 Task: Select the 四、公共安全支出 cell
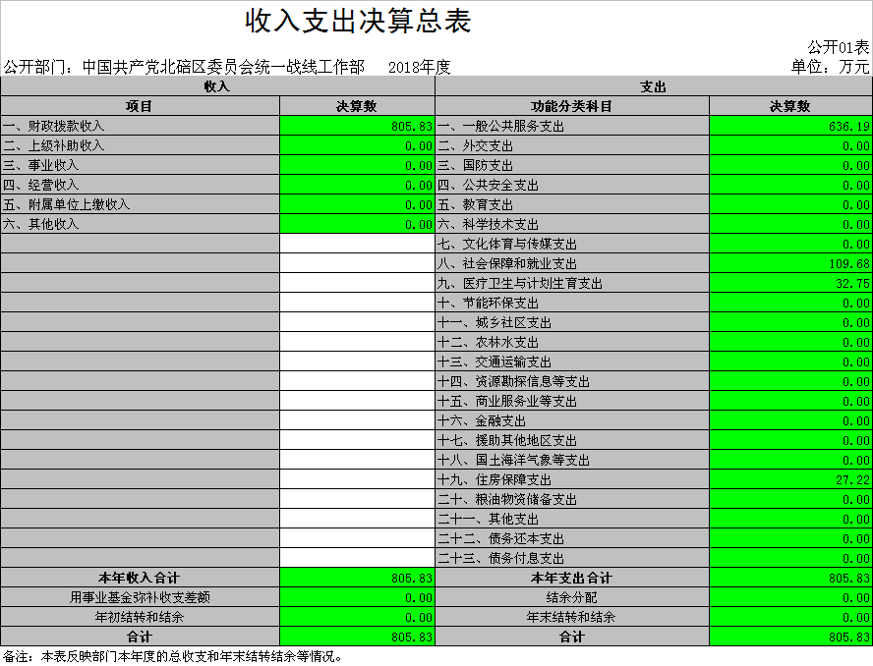[572, 185]
